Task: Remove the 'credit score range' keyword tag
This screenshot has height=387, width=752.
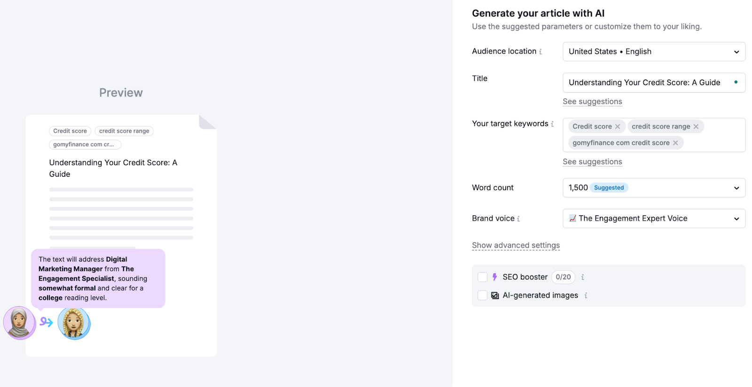Action: (696, 126)
